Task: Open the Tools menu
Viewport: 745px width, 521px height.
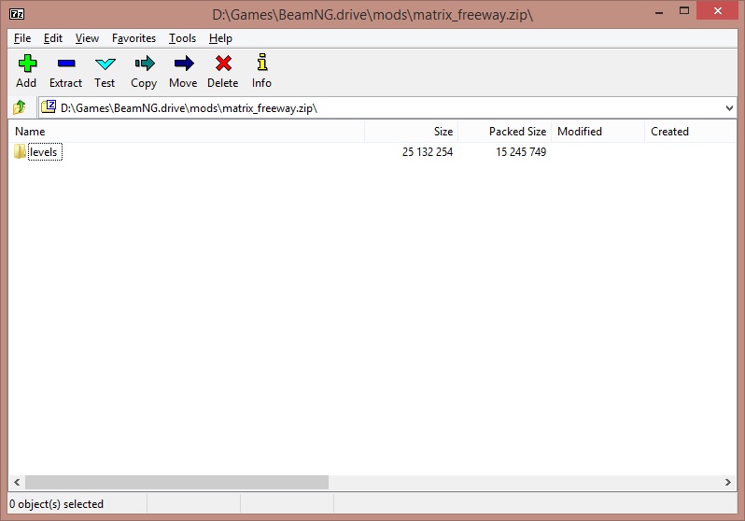Action: 182,38
